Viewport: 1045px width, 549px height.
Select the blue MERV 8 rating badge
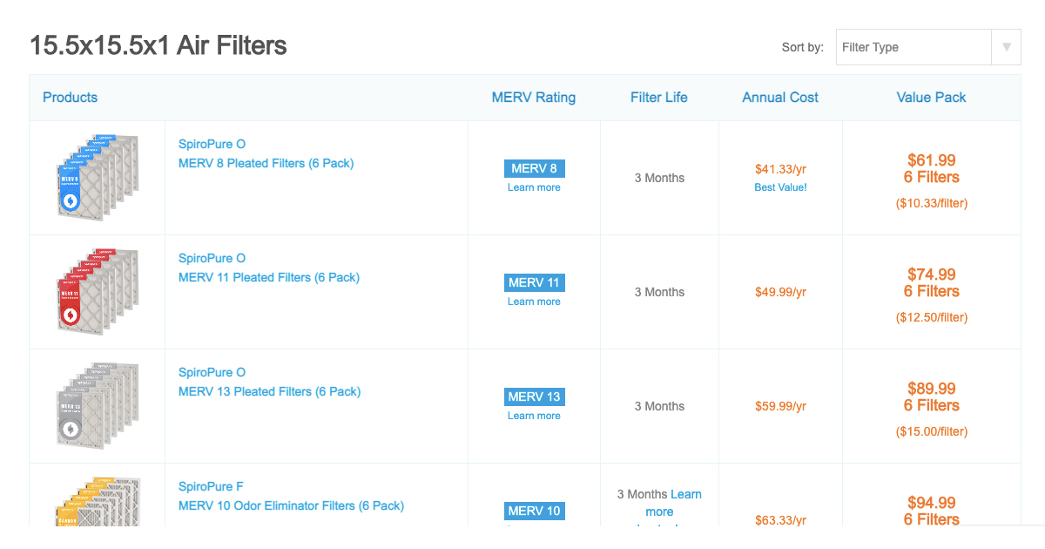pos(534,168)
